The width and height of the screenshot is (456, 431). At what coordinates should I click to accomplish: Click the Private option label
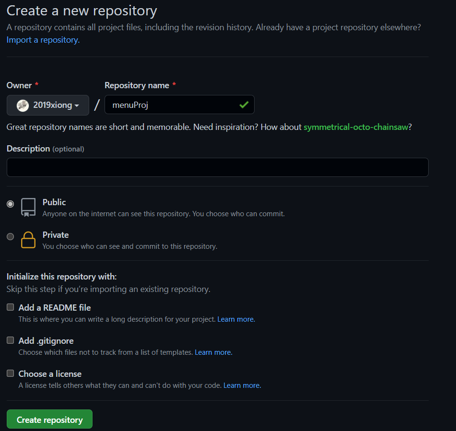coord(56,235)
